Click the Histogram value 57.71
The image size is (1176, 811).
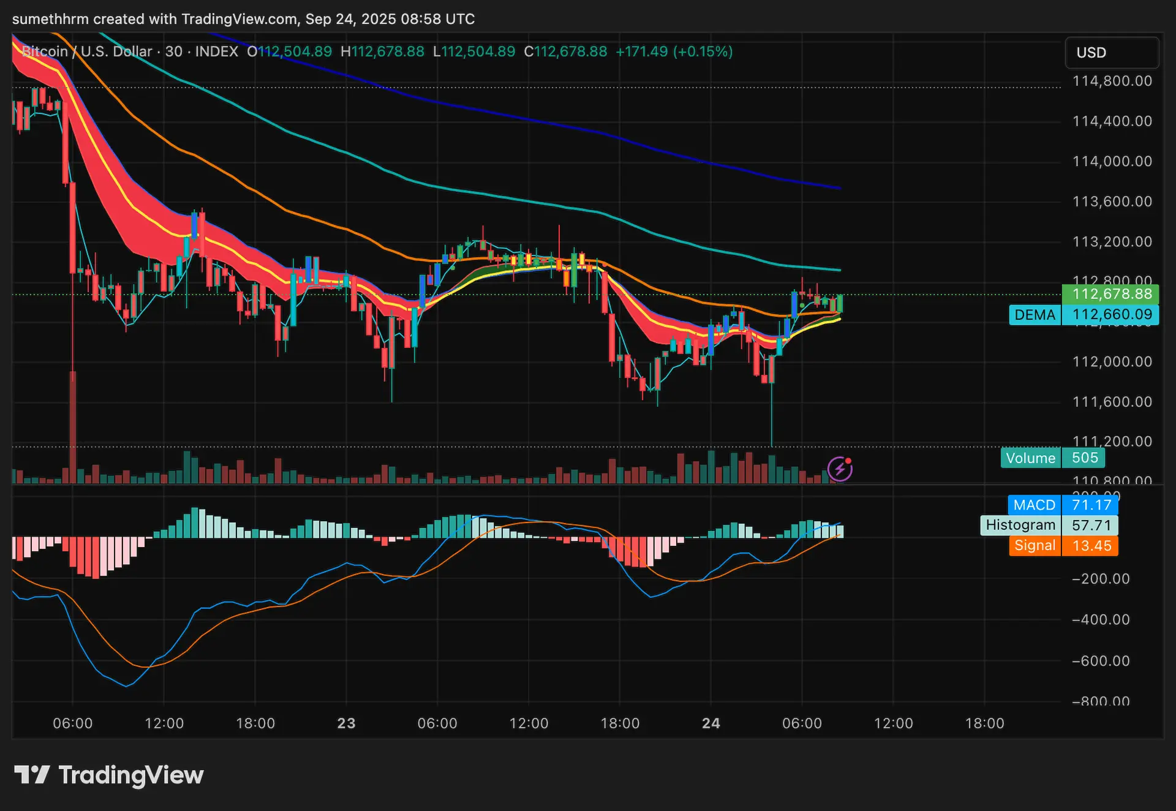1091,525
